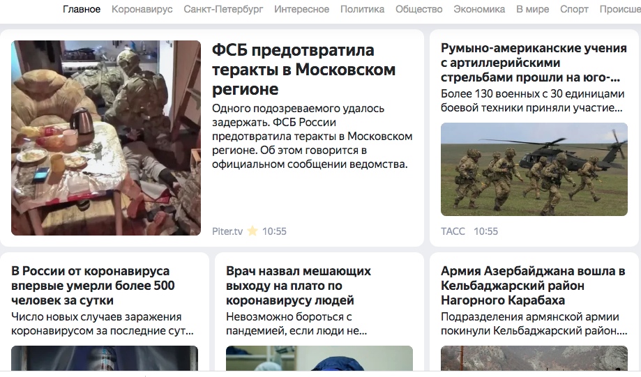Open the Piter.tv source link
The width and height of the screenshot is (641, 377).
click(227, 231)
